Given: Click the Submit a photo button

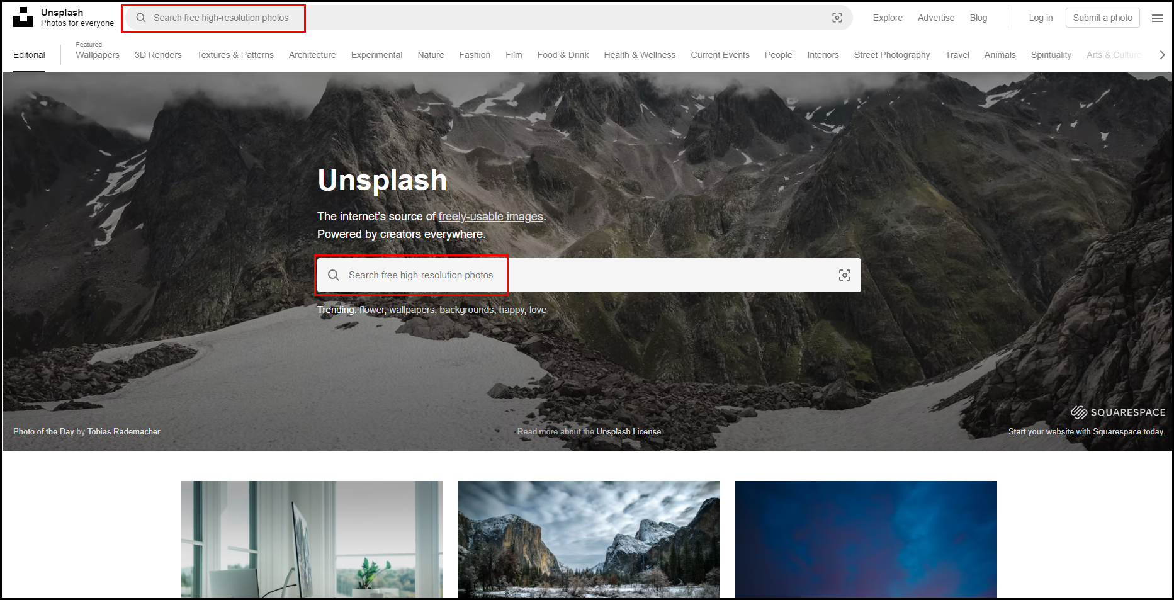Looking at the screenshot, I should click(1103, 18).
